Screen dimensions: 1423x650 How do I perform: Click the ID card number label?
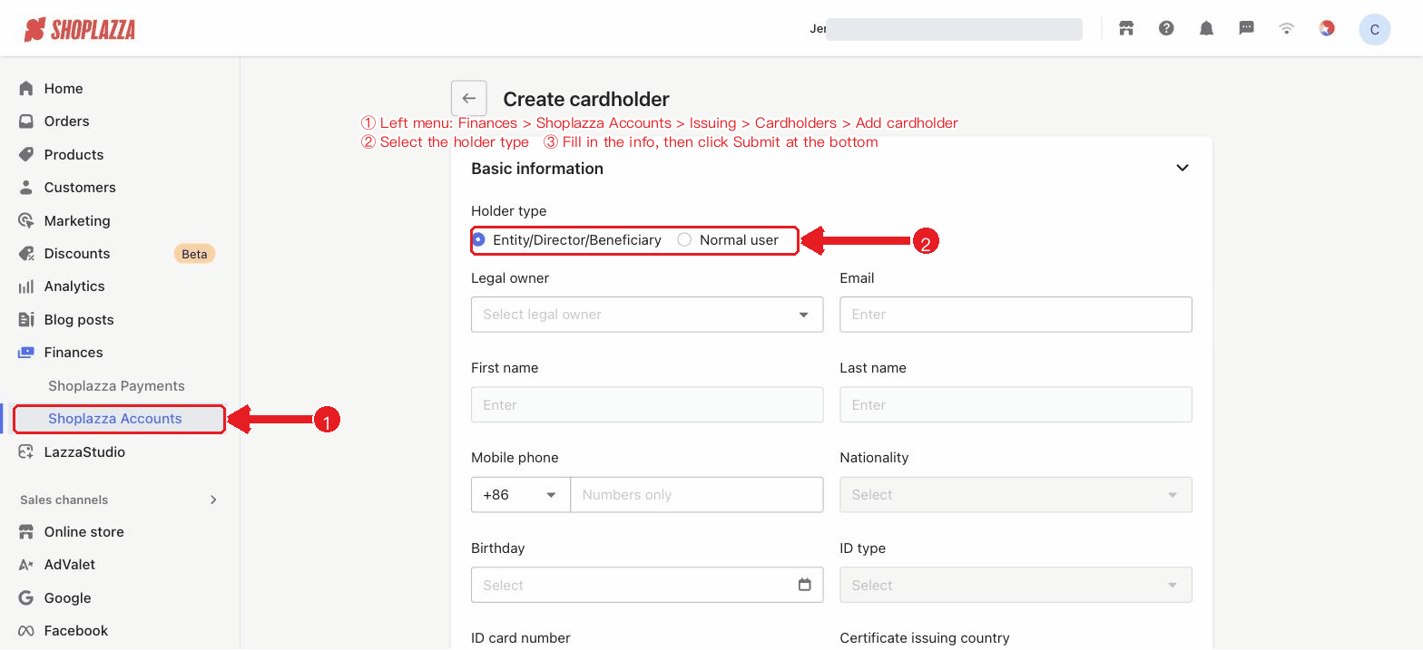click(521, 638)
